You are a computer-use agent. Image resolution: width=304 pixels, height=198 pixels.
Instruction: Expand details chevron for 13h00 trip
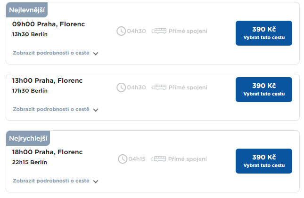(96, 110)
